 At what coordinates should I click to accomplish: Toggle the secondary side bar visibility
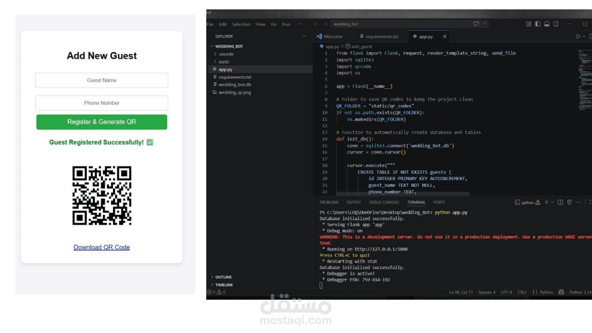[556, 24]
